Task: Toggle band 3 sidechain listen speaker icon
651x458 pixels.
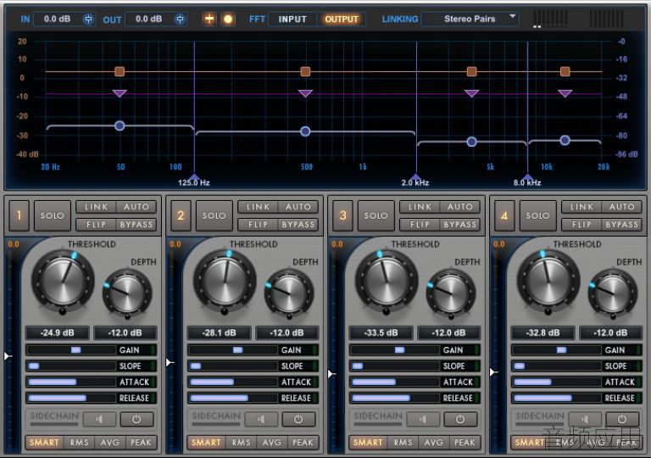Action: tap(424, 419)
